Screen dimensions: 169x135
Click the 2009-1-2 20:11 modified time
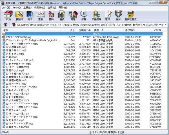133,37
